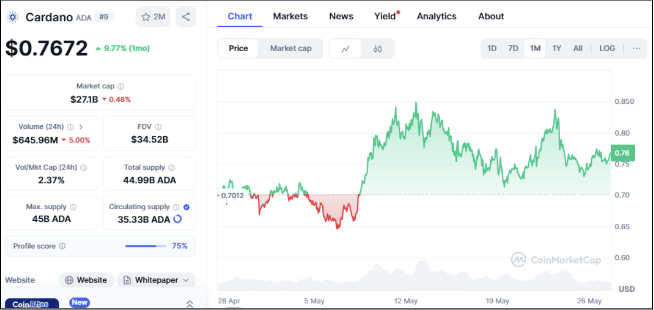The height and width of the screenshot is (310, 654).
Task: Enable LOG scale on chart
Action: pyautogui.click(x=607, y=49)
